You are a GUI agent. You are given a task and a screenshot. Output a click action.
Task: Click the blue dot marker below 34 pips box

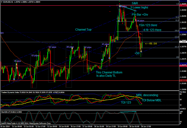click(x=14, y=79)
